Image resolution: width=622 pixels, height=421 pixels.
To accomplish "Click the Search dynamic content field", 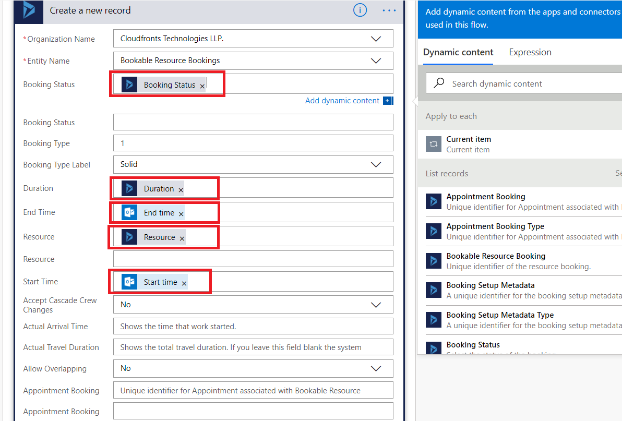I will pyautogui.click(x=527, y=83).
